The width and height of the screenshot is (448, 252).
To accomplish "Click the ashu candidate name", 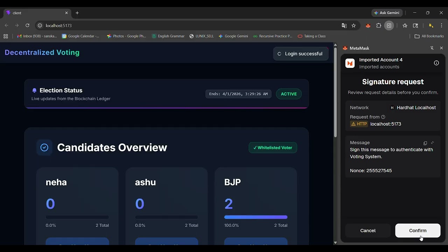I will (x=145, y=182).
